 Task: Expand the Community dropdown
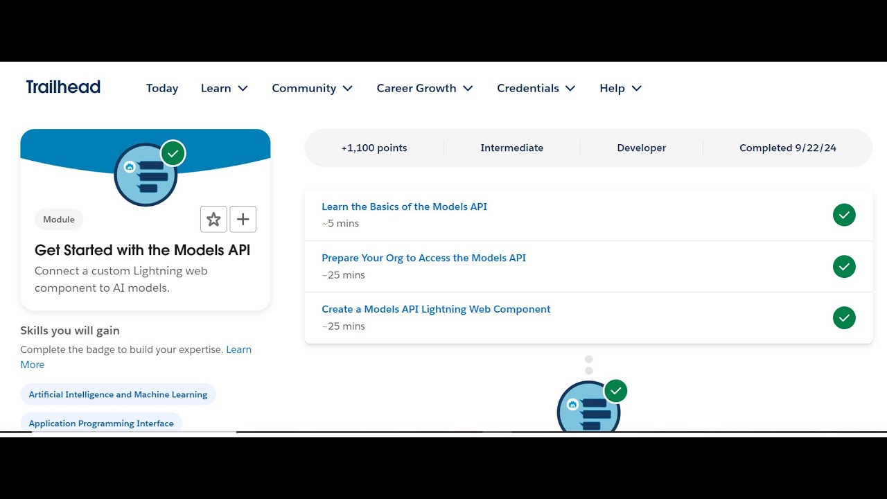(x=313, y=88)
